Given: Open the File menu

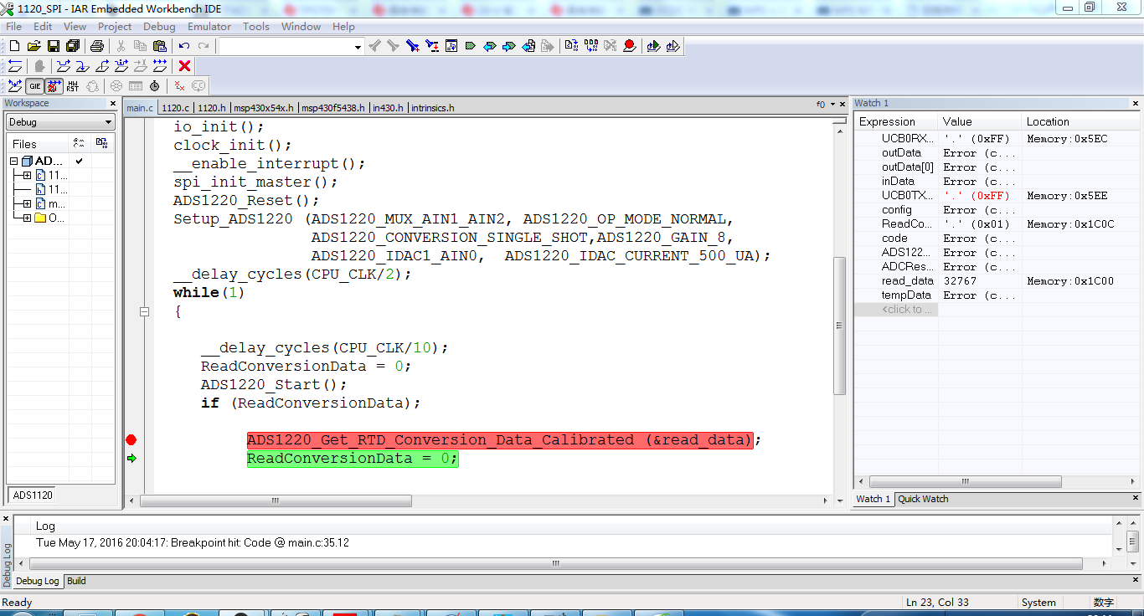Looking at the screenshot, I should pyautogui.click(x=14, y=27).
